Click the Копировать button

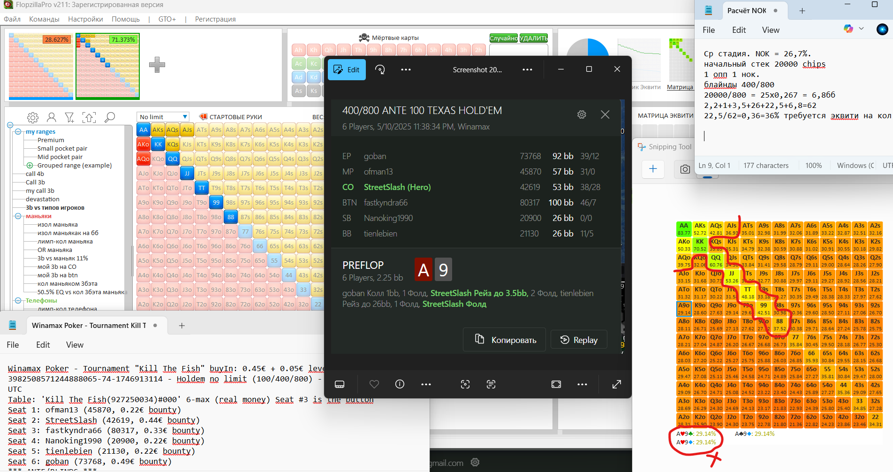(x=504, y=340)
